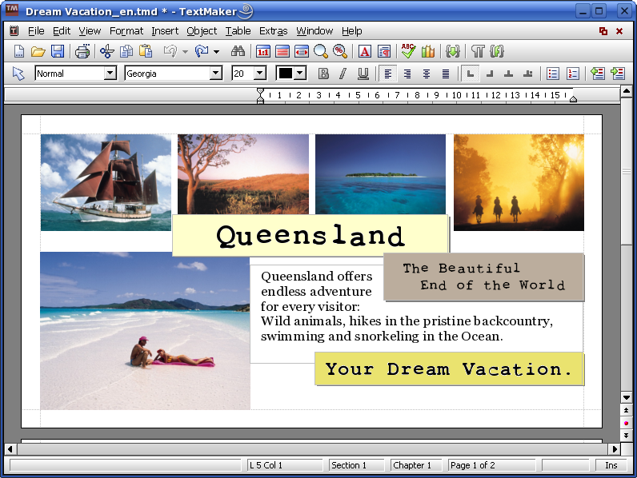The height and width of the screenshot is (478, 637).
Task: Open search with the binoculars icon
Action: [x=238, y=51]
